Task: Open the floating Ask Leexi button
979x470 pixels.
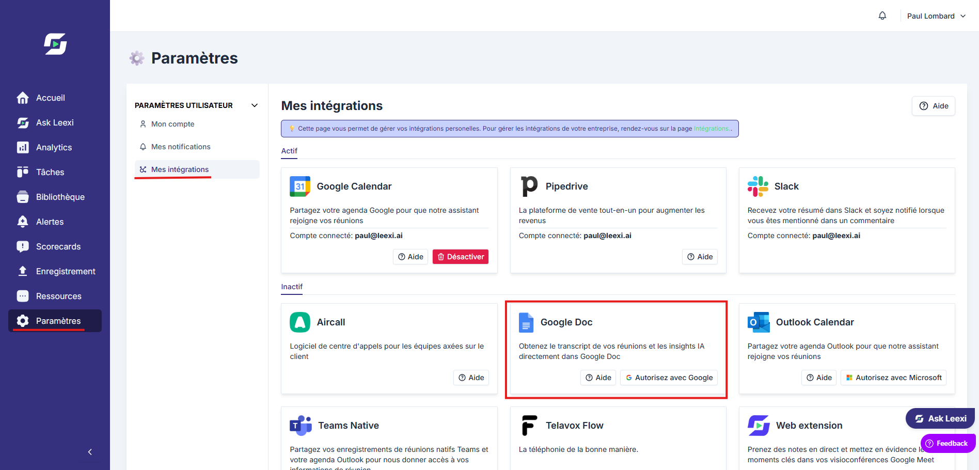Action: click(940, 418)
